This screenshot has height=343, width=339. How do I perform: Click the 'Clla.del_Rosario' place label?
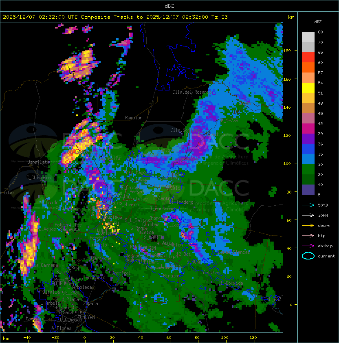click(x=192, y=92)
